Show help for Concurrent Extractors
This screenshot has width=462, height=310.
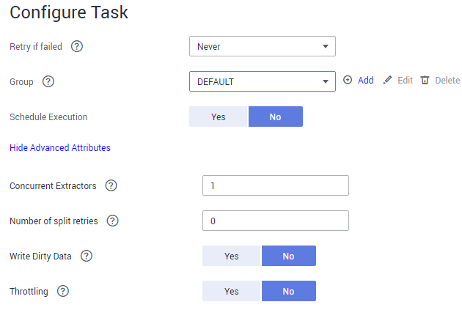(111, 185)
